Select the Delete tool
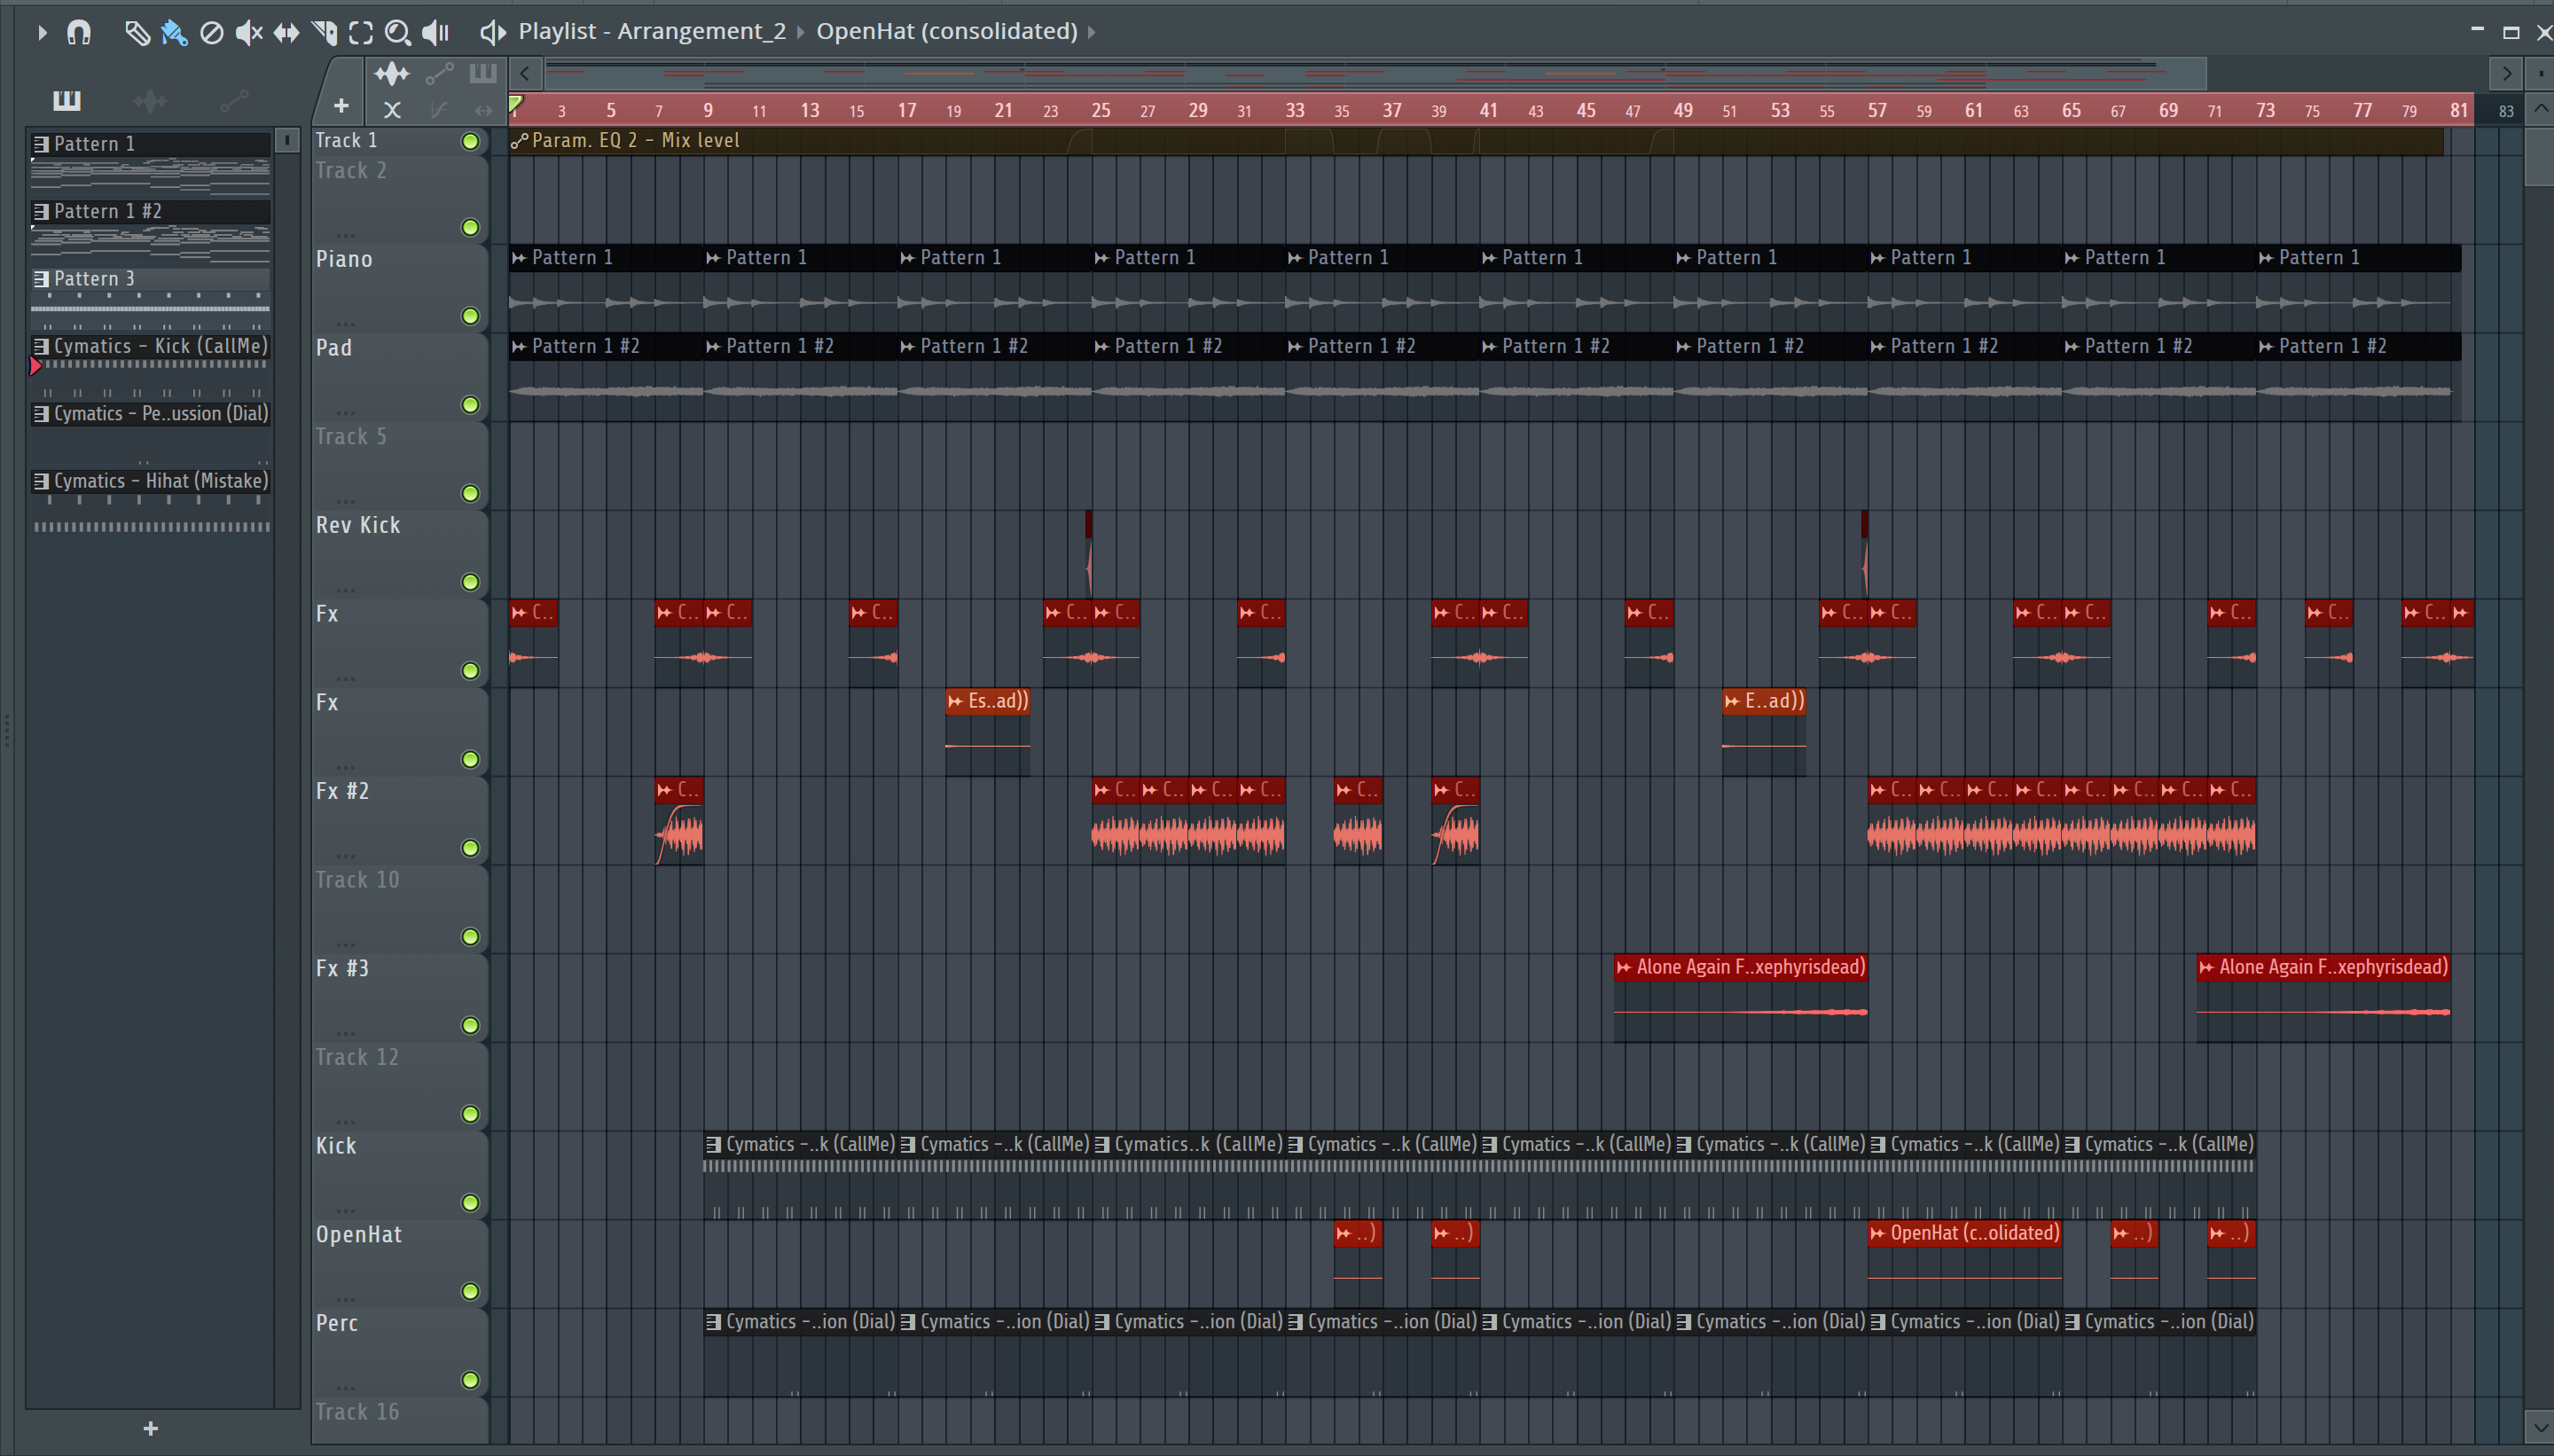The width and height of the screenshot is (2554, 1456). (211, 33)
